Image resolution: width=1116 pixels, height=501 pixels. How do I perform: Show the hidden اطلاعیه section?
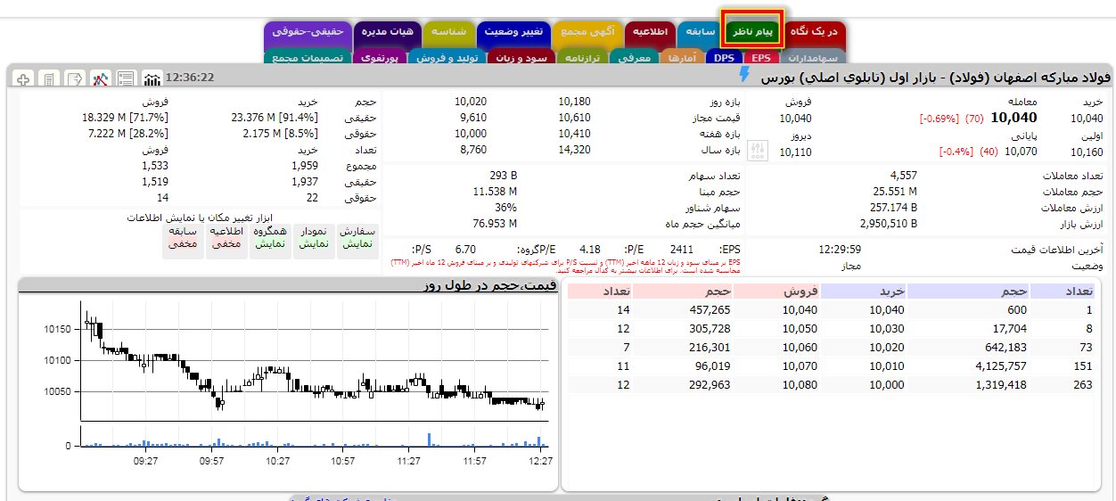tap(225, 243)
